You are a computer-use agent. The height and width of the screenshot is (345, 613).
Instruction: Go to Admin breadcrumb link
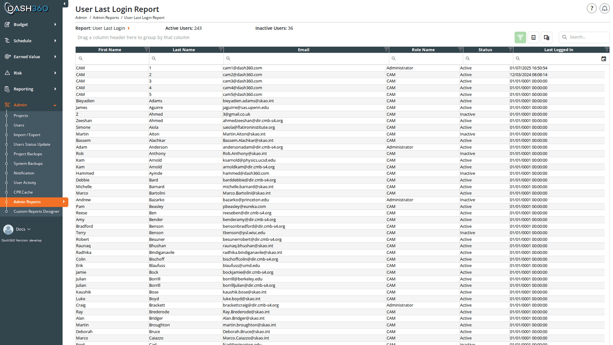[x=81, y=18]
